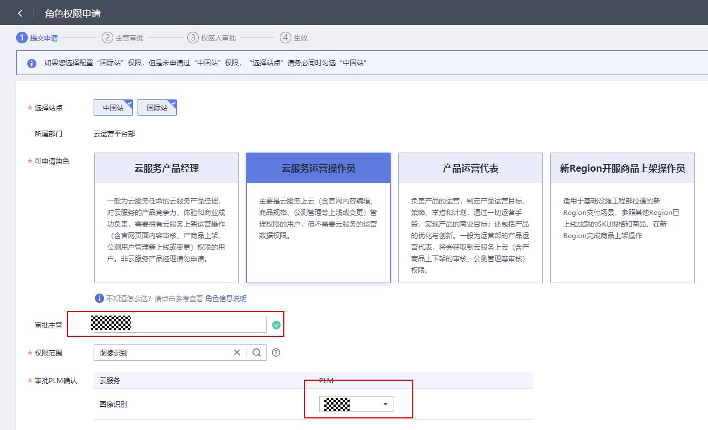Click the 云运营平台部 department text

coord(114,134)
